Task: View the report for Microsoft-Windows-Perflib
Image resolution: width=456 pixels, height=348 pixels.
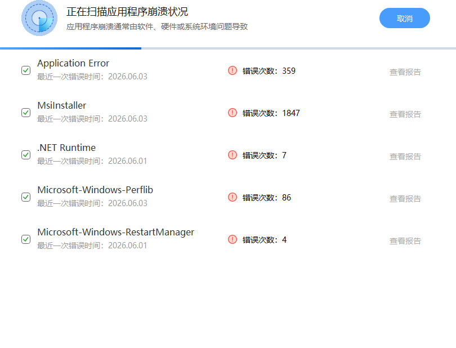Action: 405,198
